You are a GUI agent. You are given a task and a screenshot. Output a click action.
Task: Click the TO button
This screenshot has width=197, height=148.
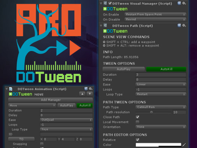pos(21,139)
